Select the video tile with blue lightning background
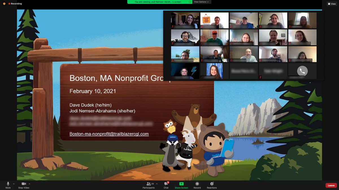Image resolution: width=339 pixels, height=190 pixels. [x=185, y=71]
